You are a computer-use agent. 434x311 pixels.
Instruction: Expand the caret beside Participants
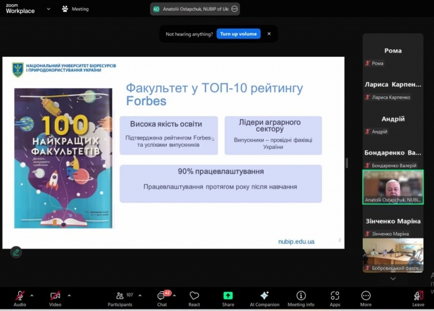tap(140, 295)
